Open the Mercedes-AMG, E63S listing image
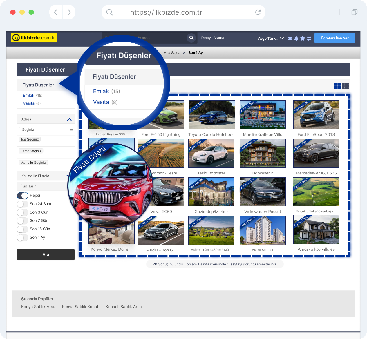This screenshot has width=367, height=339. [x=316, y=153]
